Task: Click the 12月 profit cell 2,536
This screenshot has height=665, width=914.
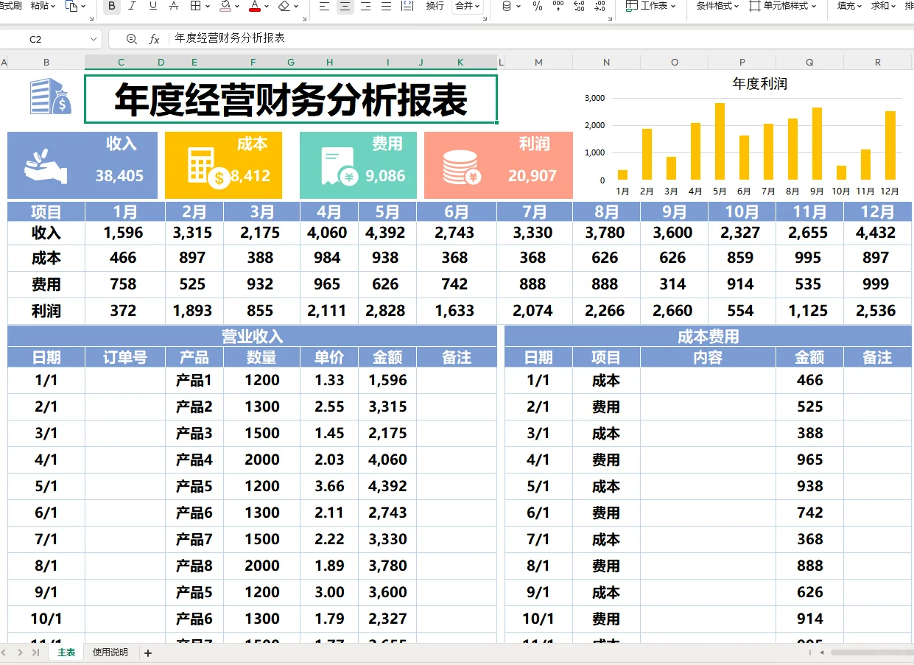Action: (x=876, y=311)
